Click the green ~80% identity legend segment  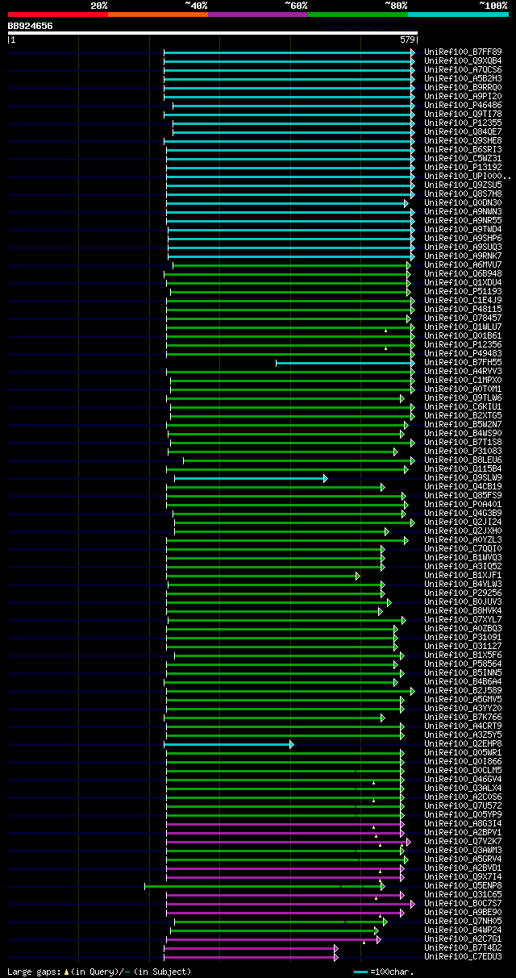[358, 14]
